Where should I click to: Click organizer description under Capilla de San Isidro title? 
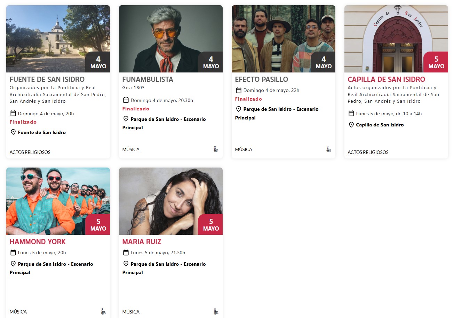(393, 94)
